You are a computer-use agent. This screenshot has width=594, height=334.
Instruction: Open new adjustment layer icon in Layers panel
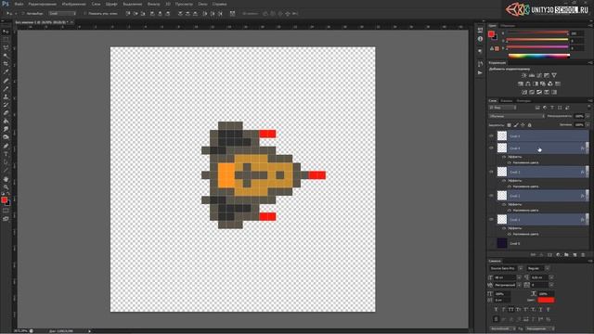point(558,255)
